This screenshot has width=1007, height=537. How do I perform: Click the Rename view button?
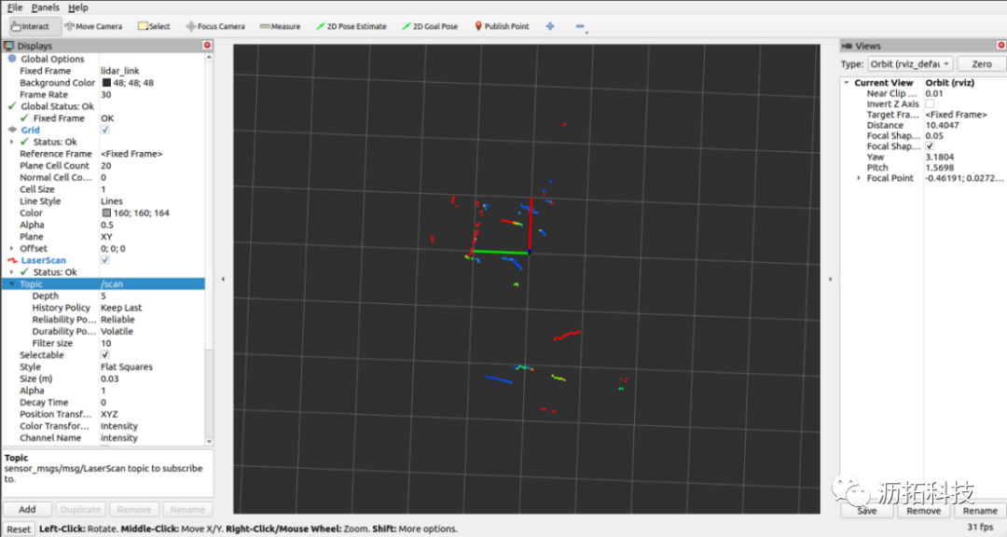(x=980, y=511)
